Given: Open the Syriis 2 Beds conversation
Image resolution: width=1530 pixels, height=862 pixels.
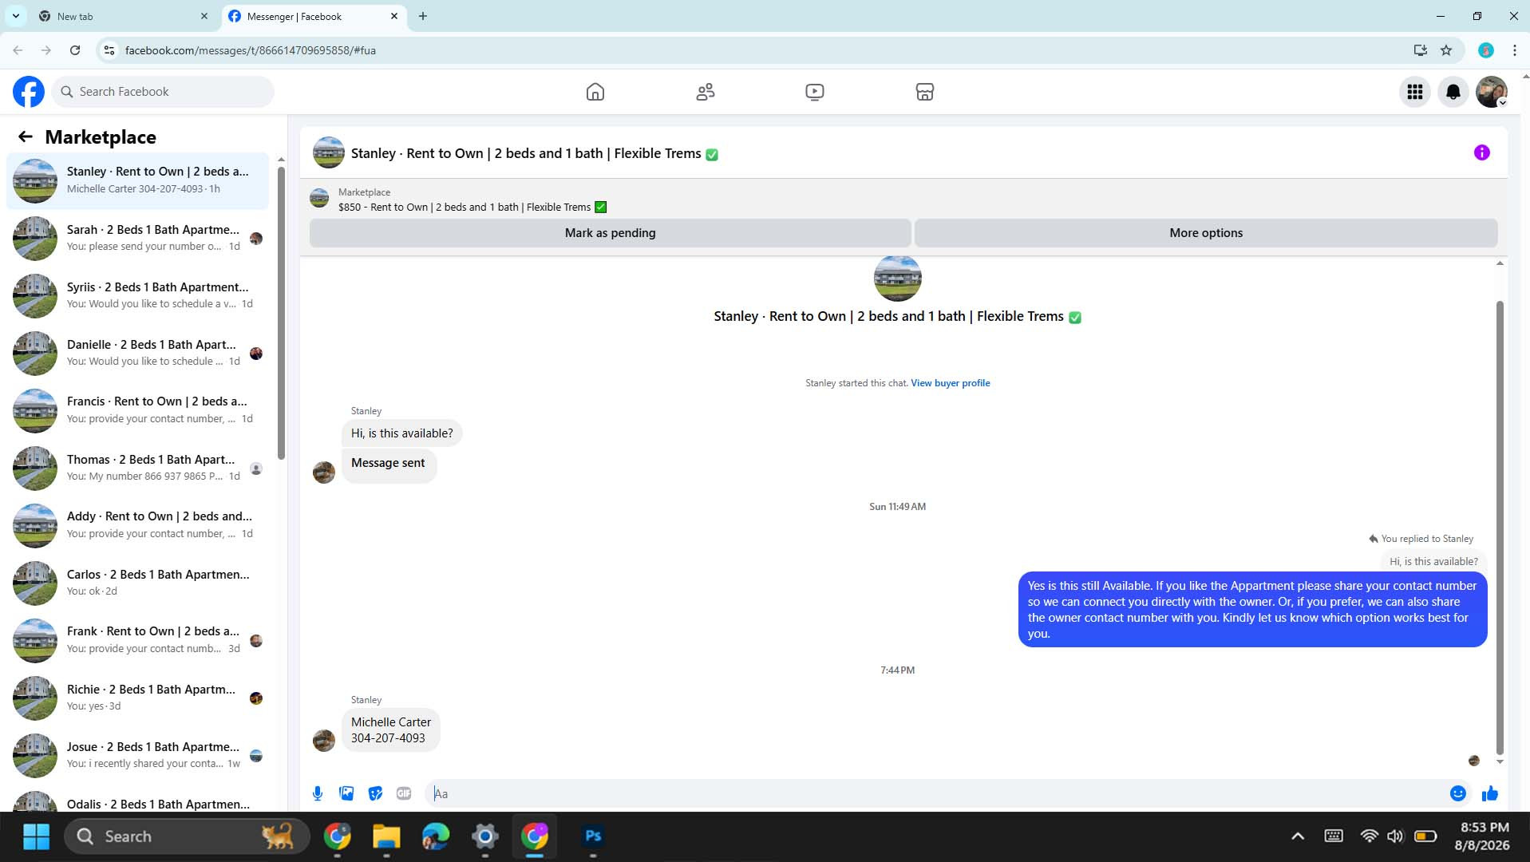Looking at the screenshot, I should click(138, 295).
